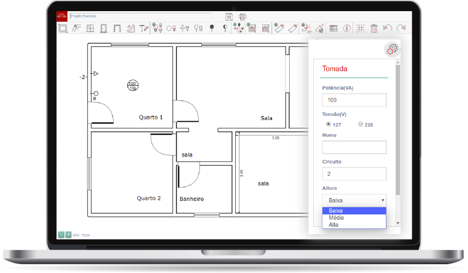Click the Quarto 2 room label

148,199
